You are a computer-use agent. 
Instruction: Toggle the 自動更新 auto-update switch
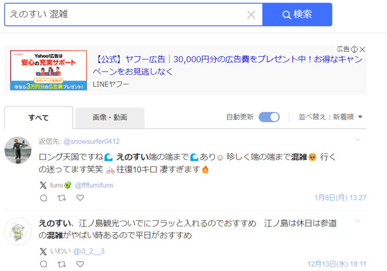[x=269, y=117]
